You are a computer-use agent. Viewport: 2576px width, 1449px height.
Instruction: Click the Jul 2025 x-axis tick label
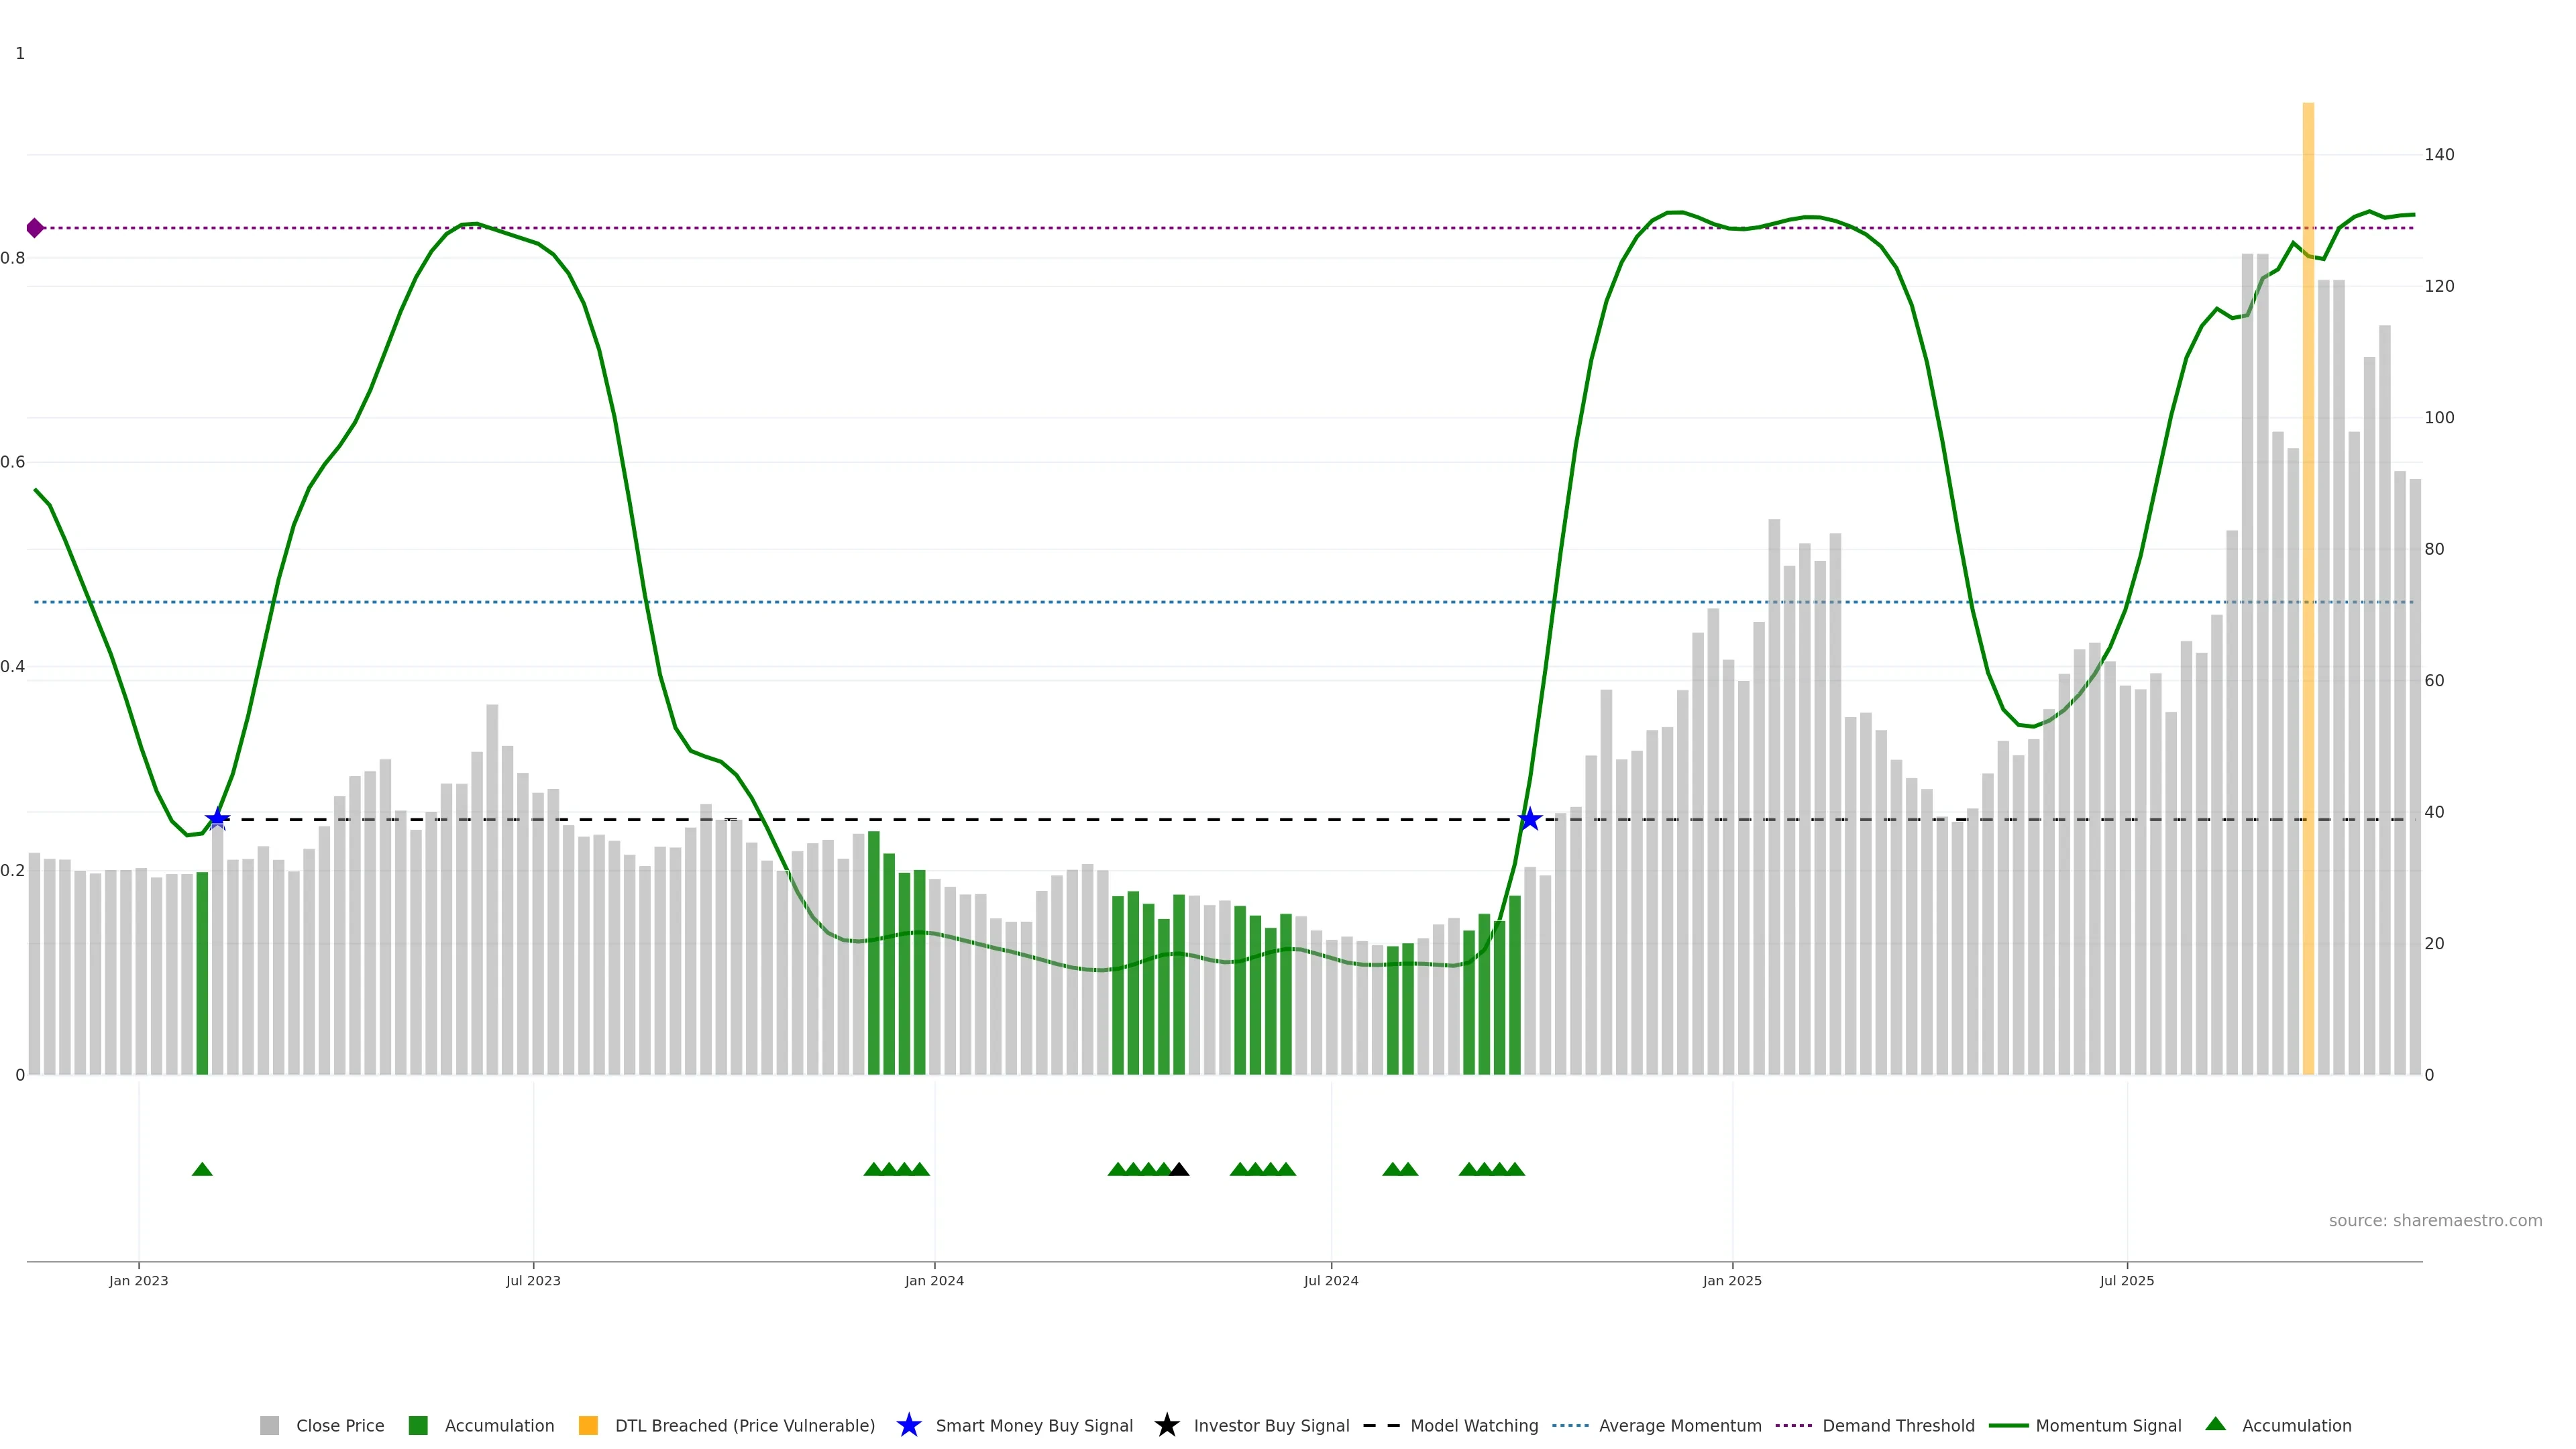(2126, 1280)
